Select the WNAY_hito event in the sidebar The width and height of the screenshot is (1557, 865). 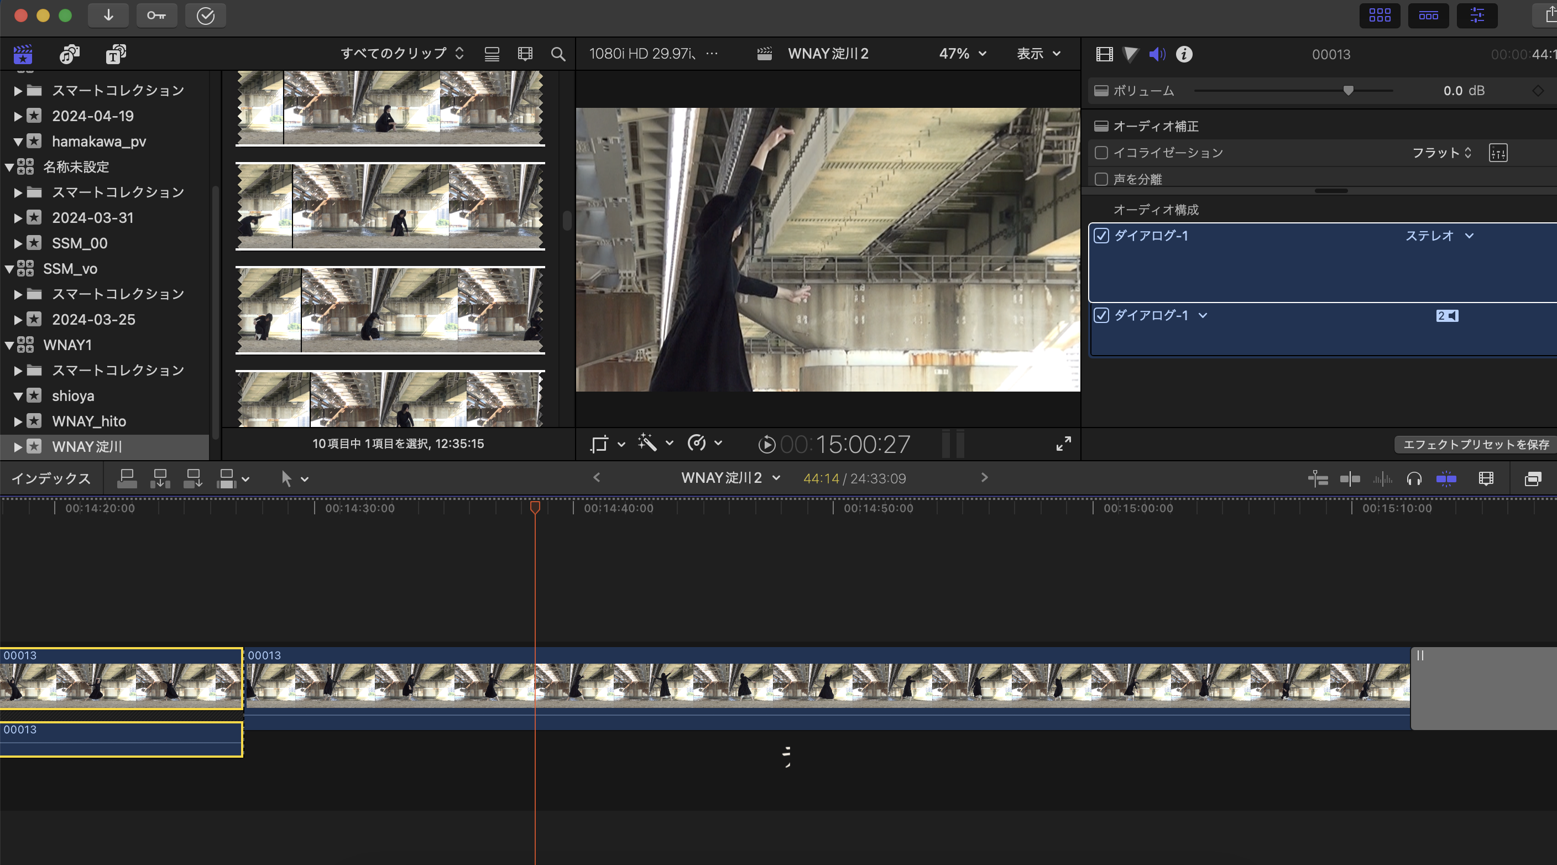[x=89, y=421]
